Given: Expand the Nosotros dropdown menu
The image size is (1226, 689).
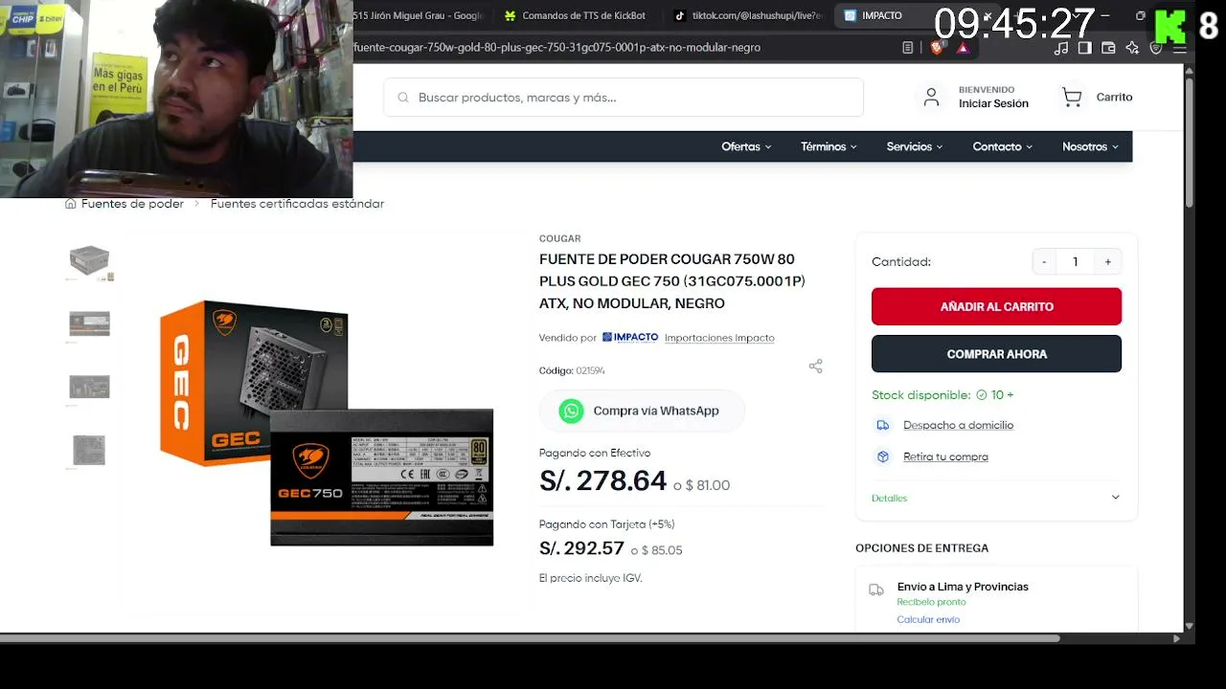Looking at the screenshot, I should (1091, 146).
